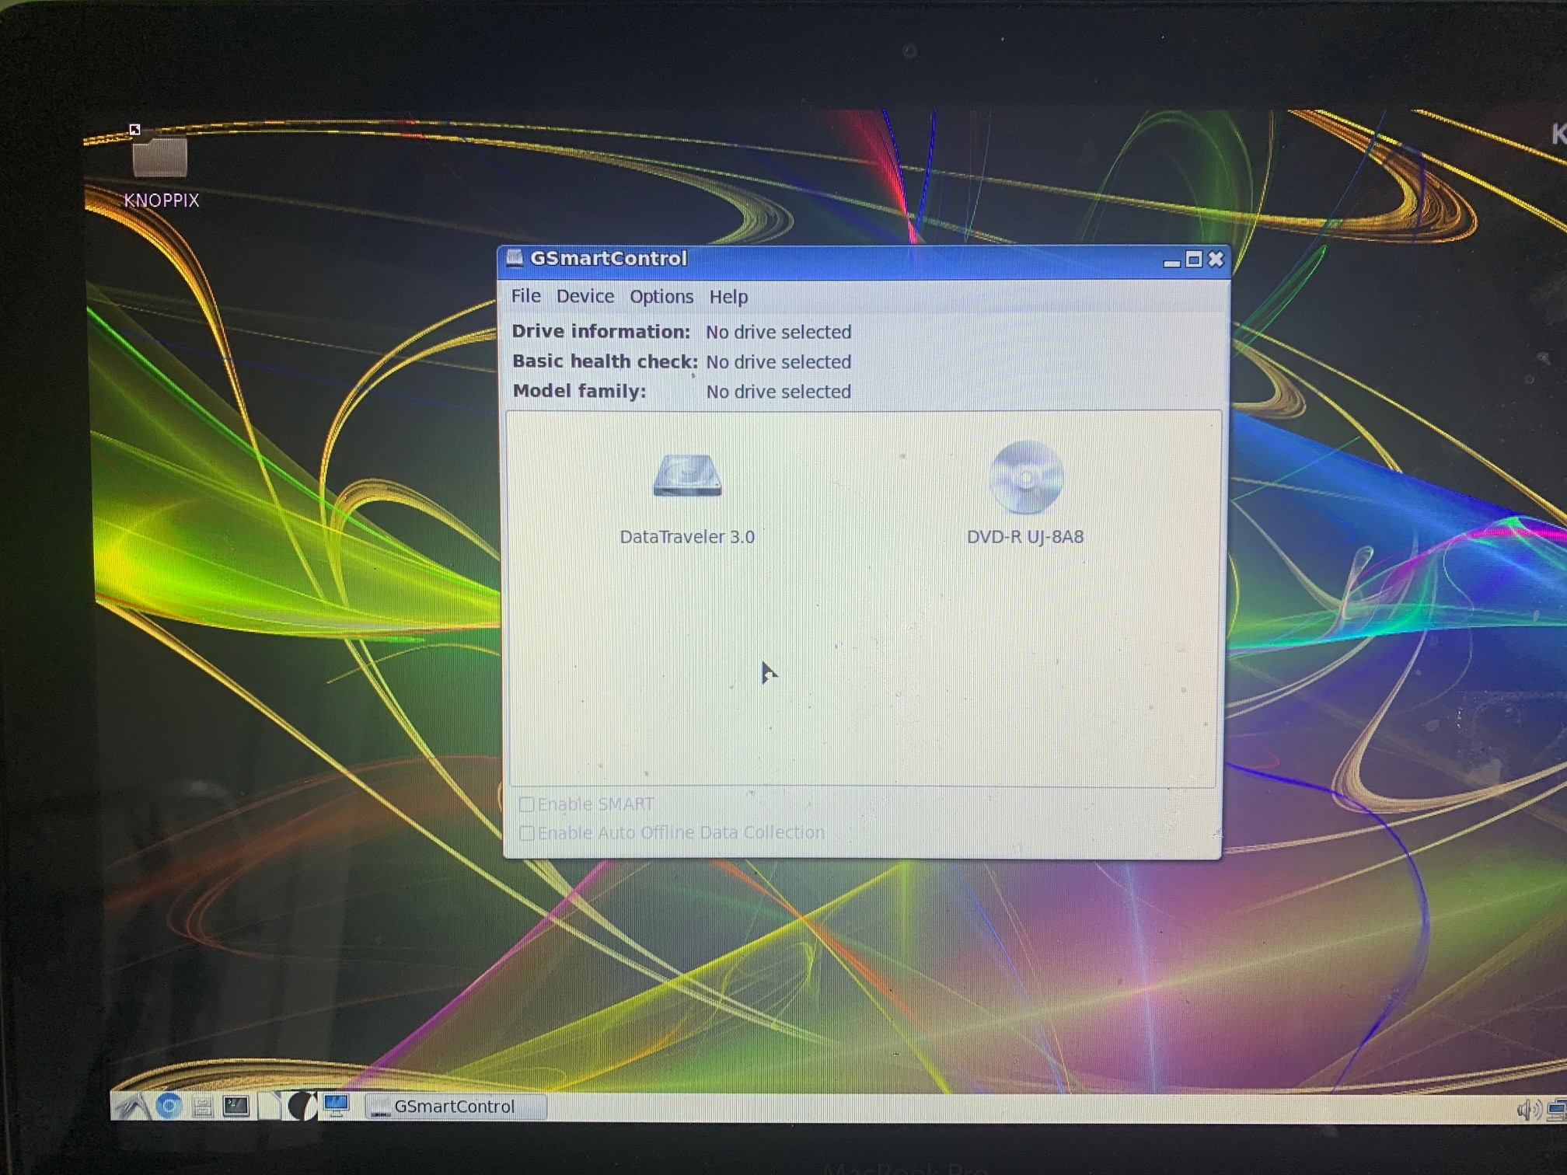
Task: Open the File menu
Action: (525, 296)
